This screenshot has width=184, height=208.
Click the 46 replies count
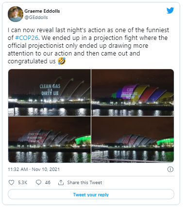coord(48,183)
